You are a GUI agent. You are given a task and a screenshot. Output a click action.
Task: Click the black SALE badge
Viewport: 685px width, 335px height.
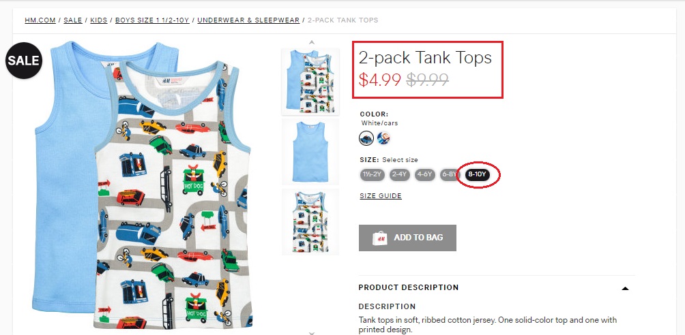[x=24, y=61]
